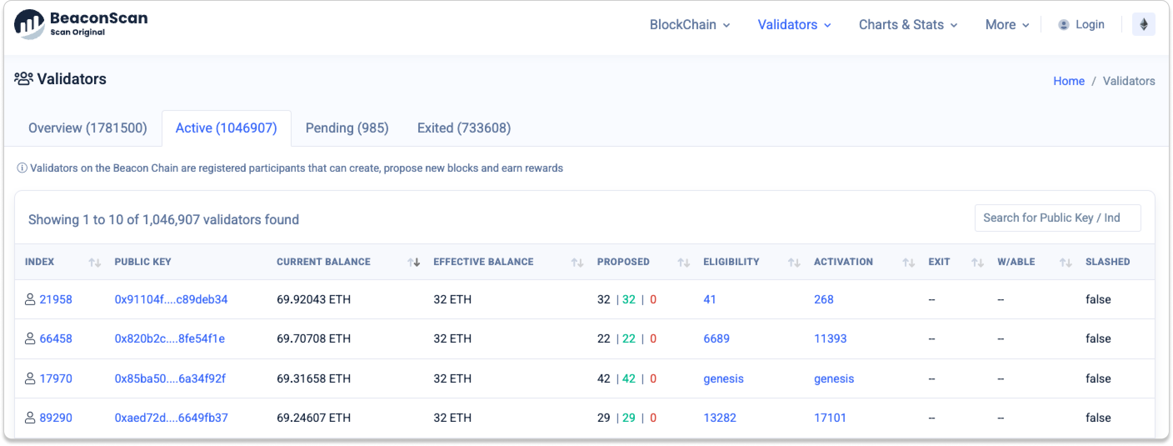Sort by Effective Balance column arrows
Viewport: 1173px width, 446px height.
point(577,263)
